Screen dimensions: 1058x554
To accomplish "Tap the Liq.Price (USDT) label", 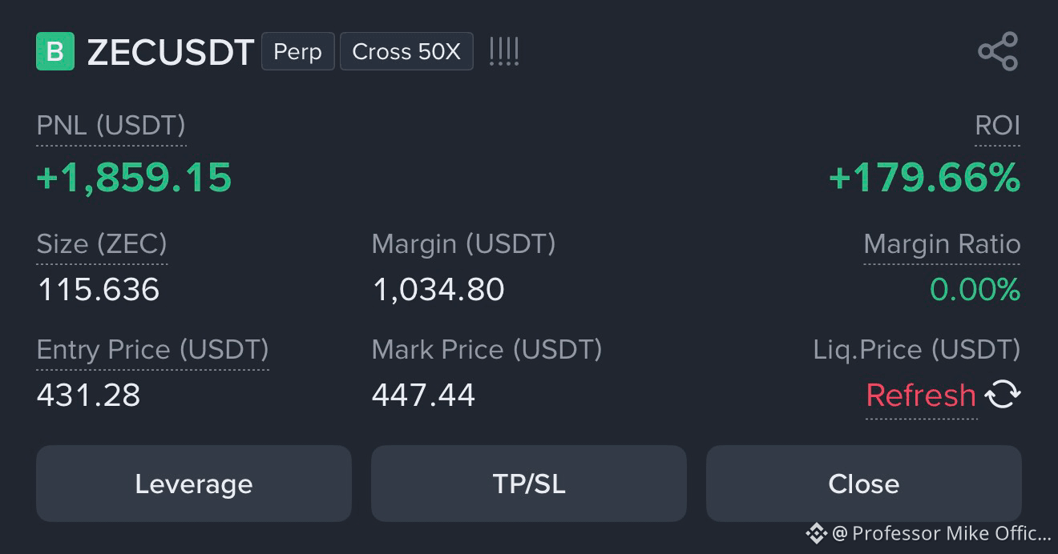I will click(x=917, y=350).
